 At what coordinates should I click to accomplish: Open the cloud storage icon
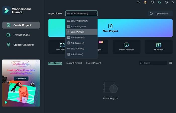[x=139, y=2]
